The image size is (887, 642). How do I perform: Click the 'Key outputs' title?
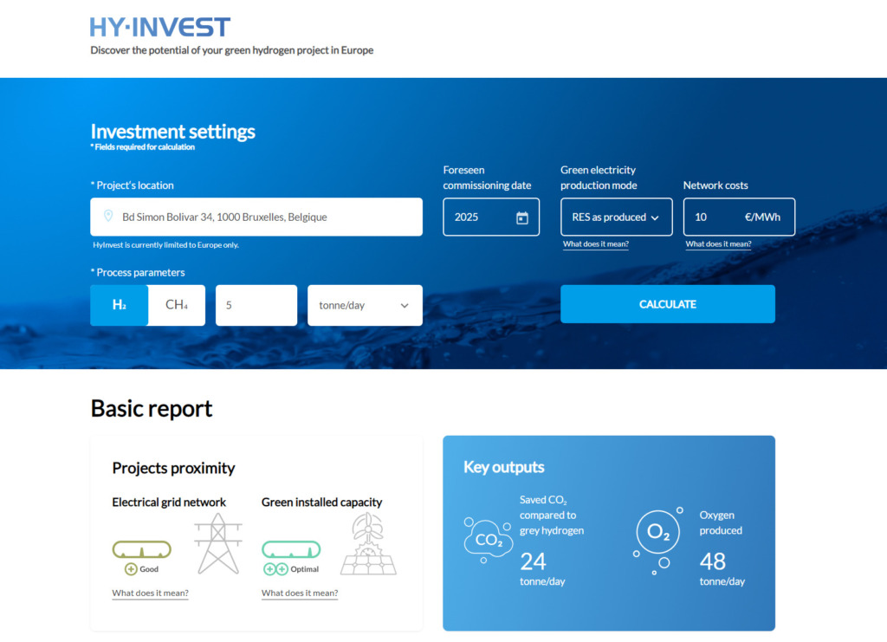pos(503,467)
